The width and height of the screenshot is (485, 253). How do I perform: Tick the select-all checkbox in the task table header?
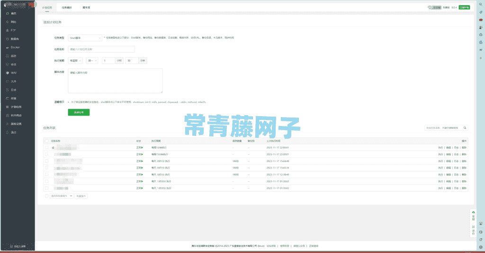[47, 141]
